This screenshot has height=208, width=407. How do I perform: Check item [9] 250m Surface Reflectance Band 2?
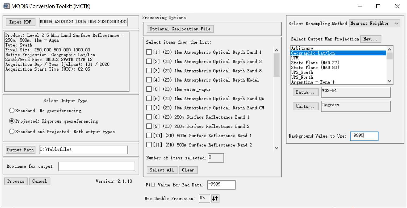(149, 126)
